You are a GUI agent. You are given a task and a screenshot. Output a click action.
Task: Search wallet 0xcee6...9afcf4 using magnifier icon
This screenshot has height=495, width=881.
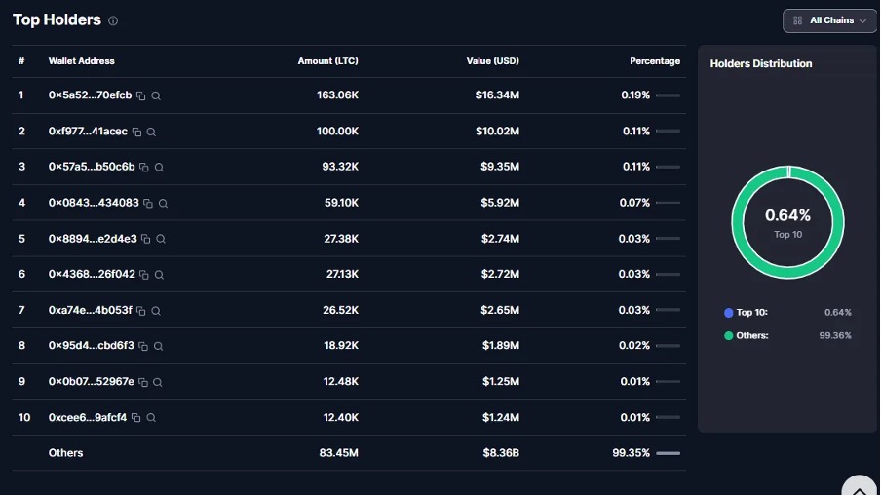click(x=151, y=418)
